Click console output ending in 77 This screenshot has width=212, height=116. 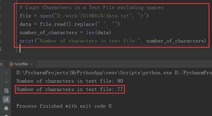click(70, 89)
